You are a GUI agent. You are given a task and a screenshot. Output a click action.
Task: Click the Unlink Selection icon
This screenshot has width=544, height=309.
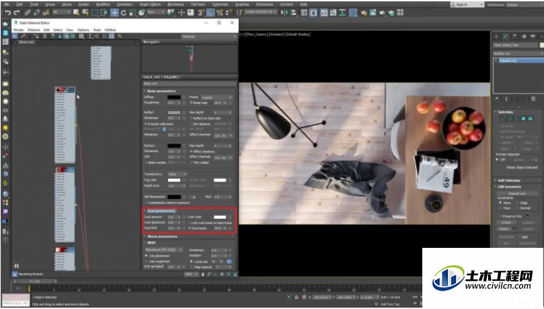36,13
